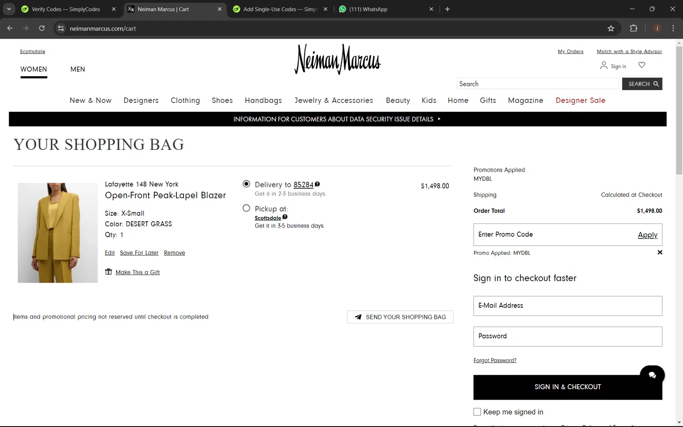Select the WOMEN section tab
This screenshot has height=427, width=683.
click(34, 69)
